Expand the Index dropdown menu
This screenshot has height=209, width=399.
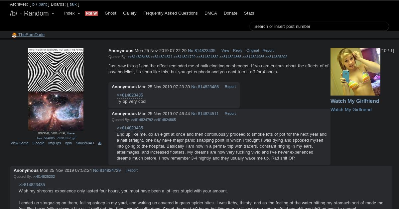click(72, 13)
